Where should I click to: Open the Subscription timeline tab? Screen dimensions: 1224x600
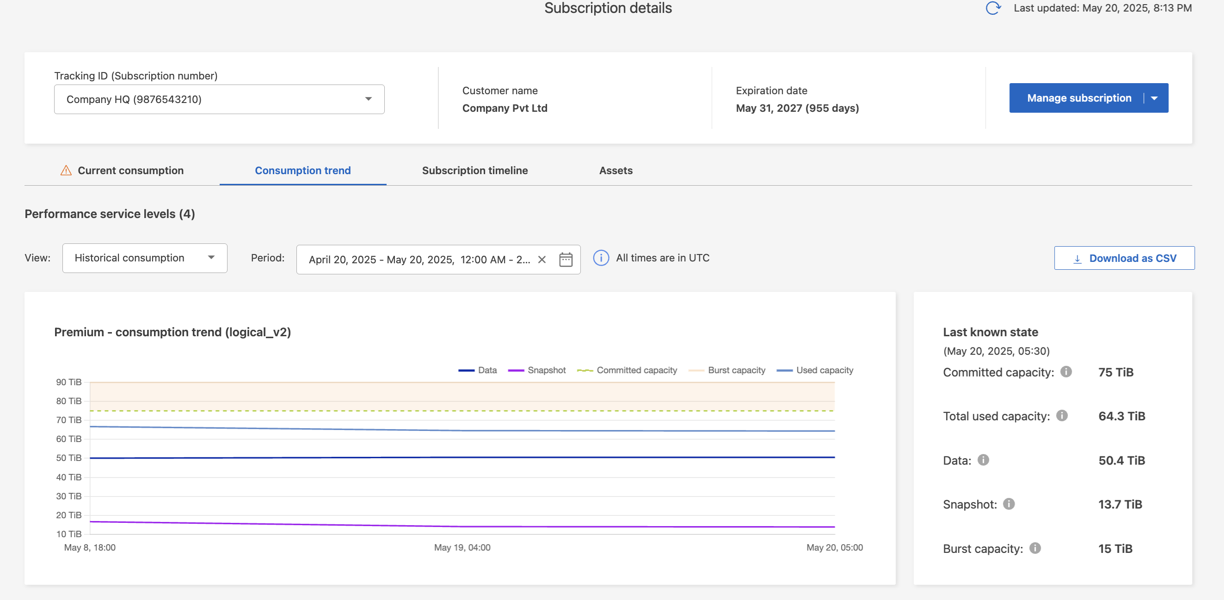point(474,170)
